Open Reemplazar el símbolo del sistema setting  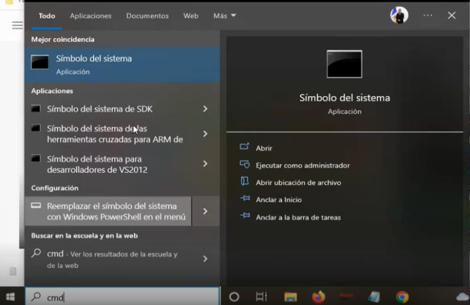[108, 211]
